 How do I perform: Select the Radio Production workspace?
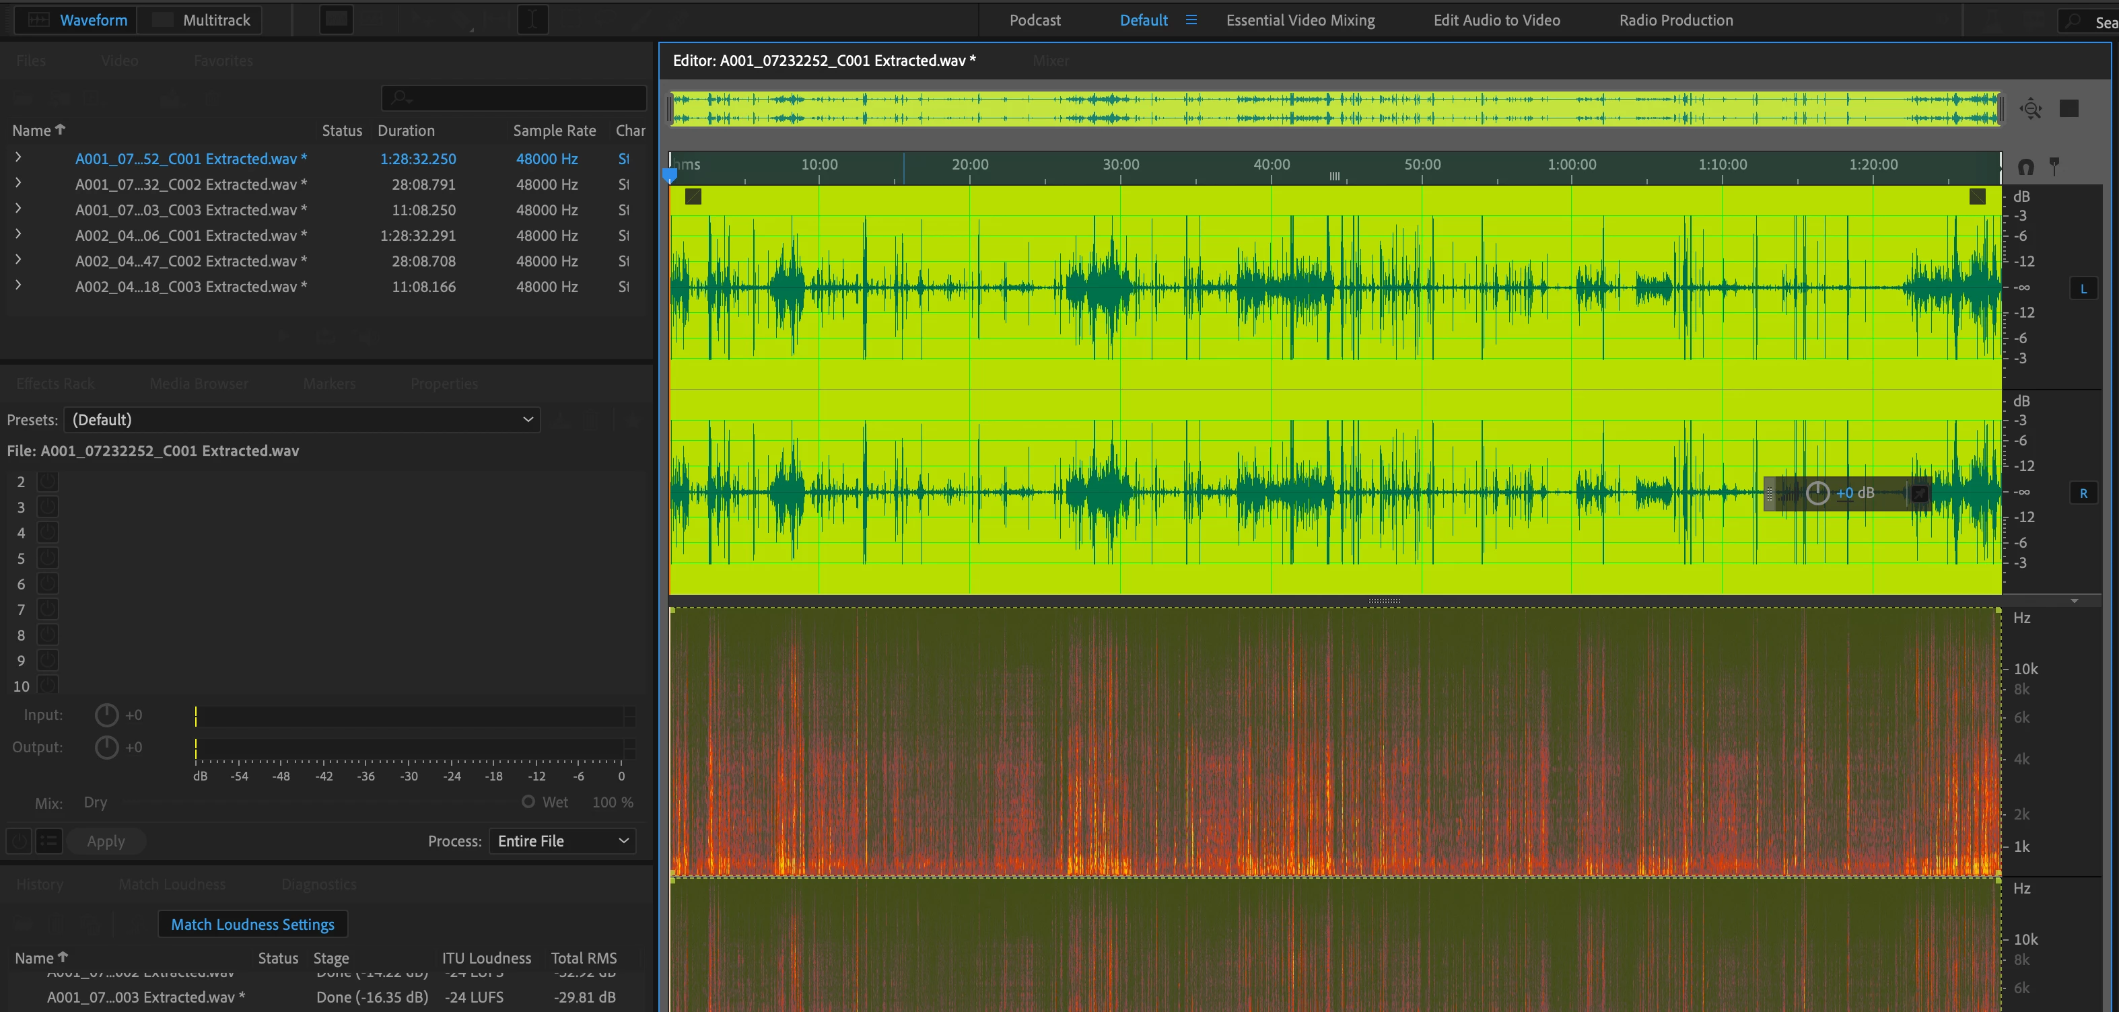point(1675,20)
